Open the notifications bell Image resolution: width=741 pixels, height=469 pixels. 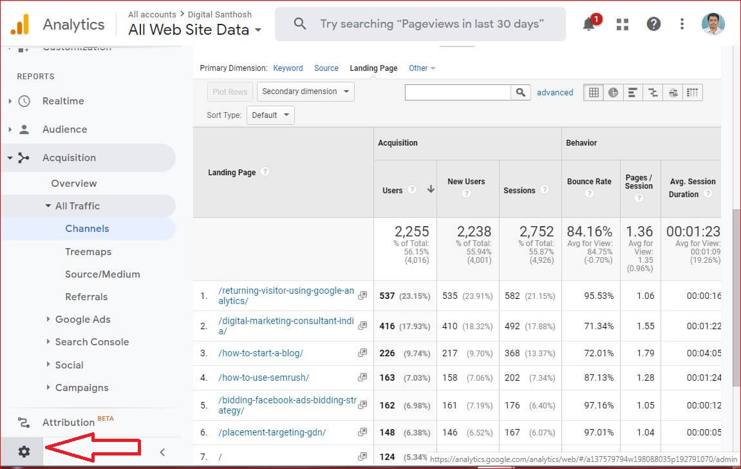click(589, 24)
